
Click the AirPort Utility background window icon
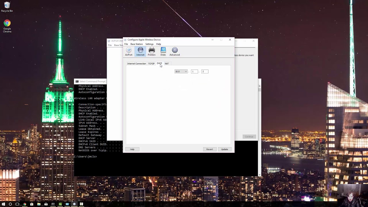click(109, 41)
